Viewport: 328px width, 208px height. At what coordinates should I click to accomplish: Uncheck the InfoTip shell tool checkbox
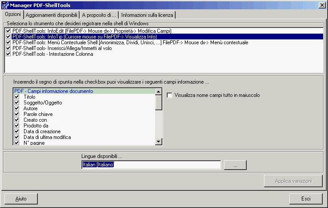[x=8, y=37]
